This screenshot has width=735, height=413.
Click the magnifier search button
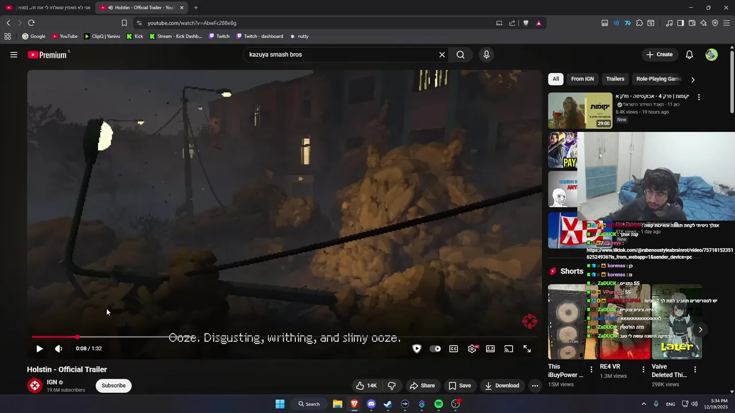[x=461, y=54]
